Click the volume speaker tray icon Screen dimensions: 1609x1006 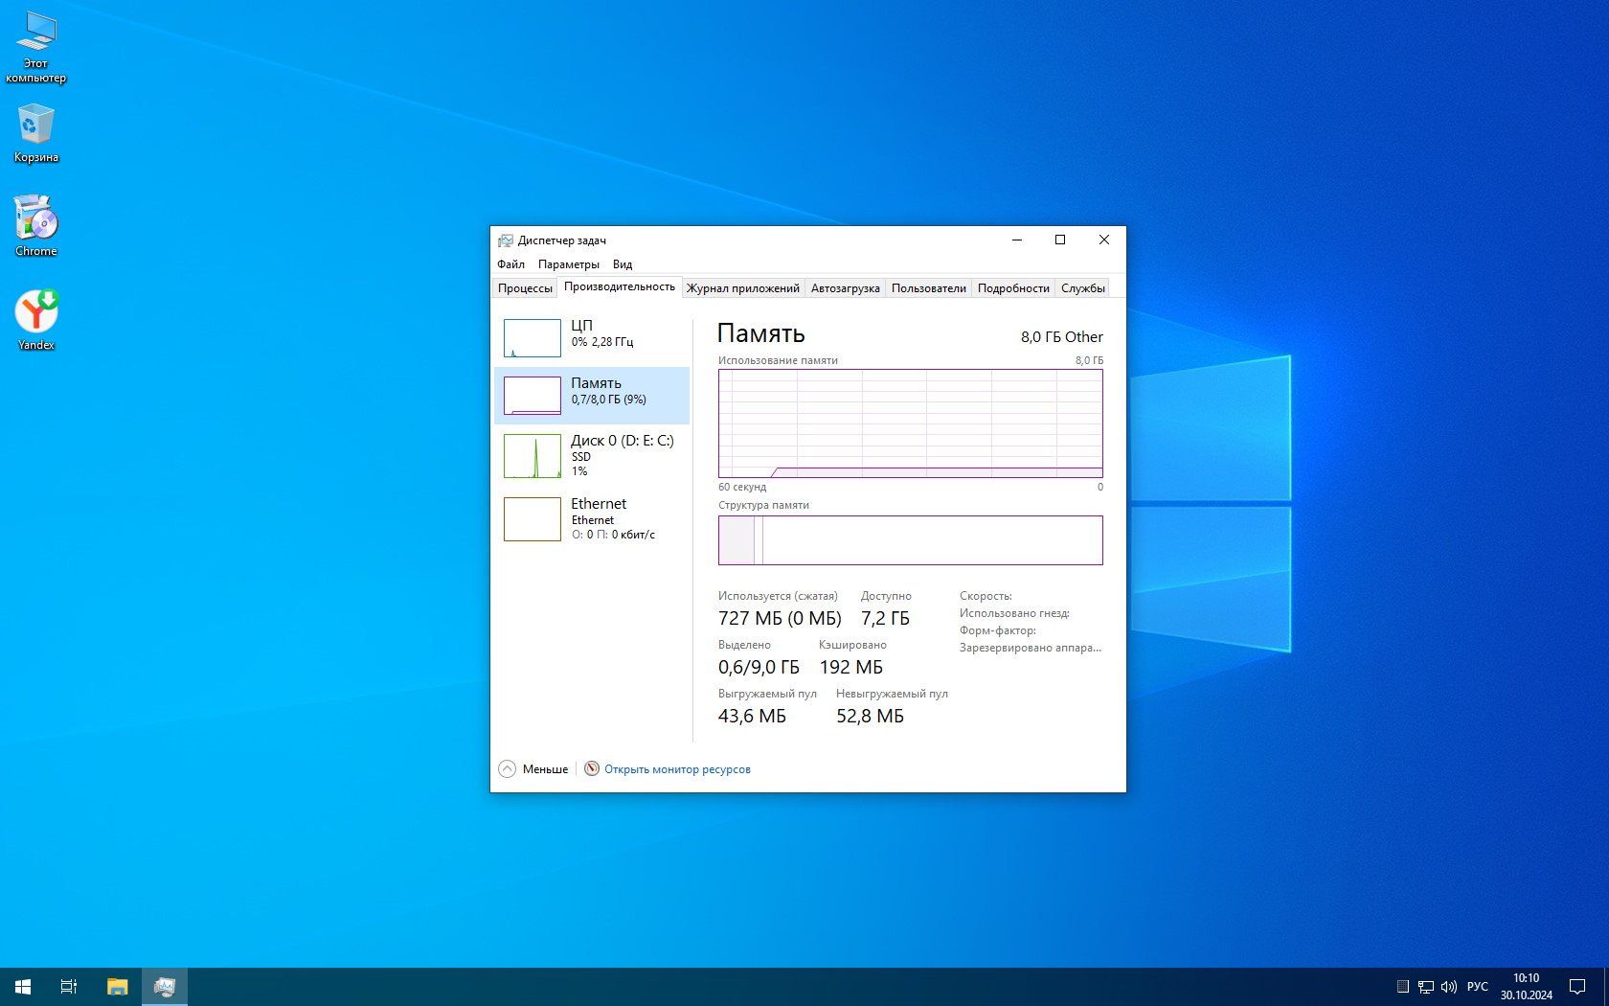tap(1448, 986)
